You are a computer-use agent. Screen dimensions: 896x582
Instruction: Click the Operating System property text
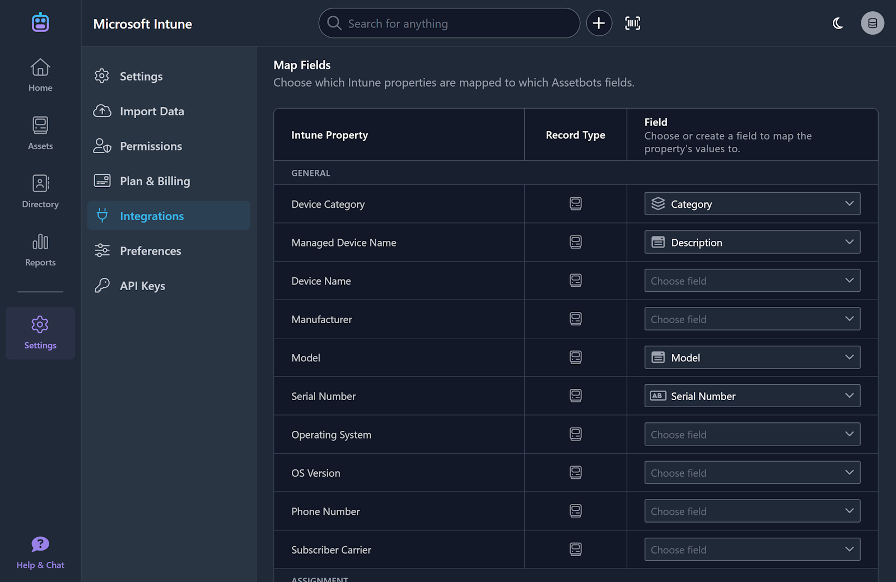click(331, 435)
